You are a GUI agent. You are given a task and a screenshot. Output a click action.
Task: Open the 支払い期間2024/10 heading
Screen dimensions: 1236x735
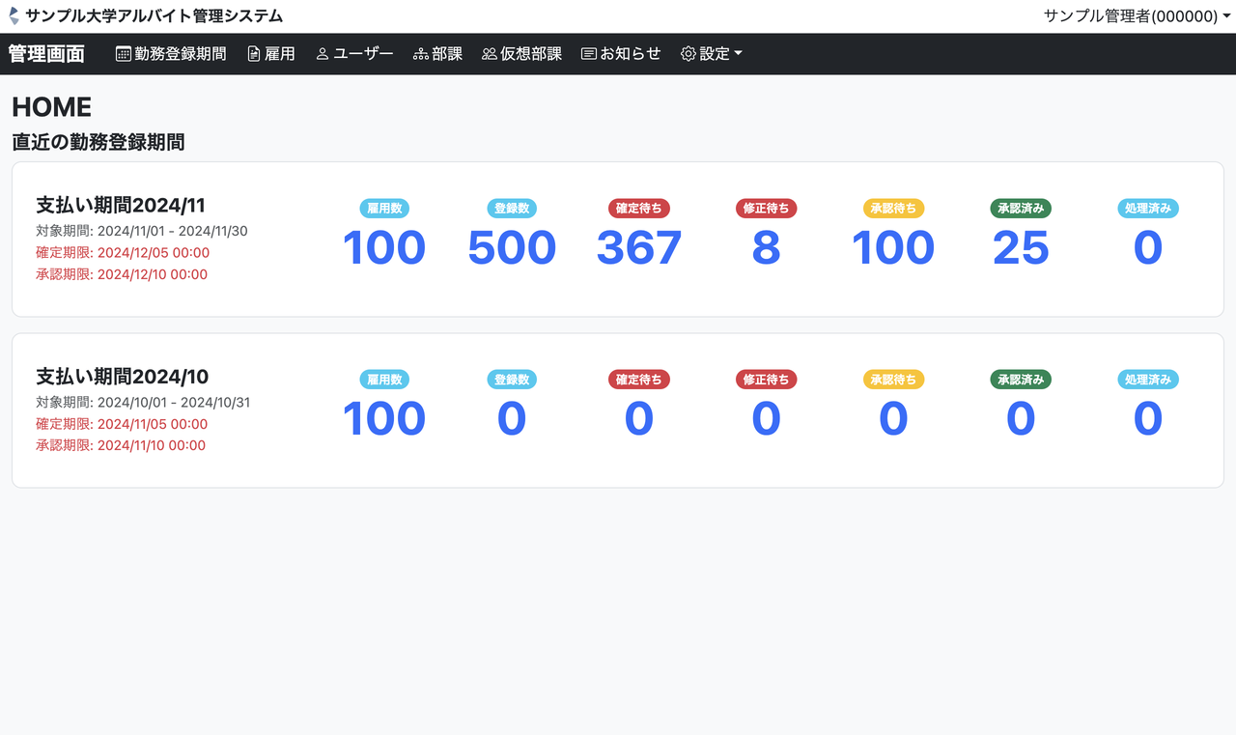(122, 377)
